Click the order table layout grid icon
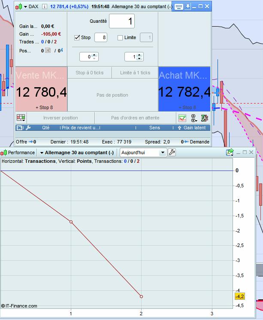This screenshot has width=263, height=320. [x=21, y=118]
